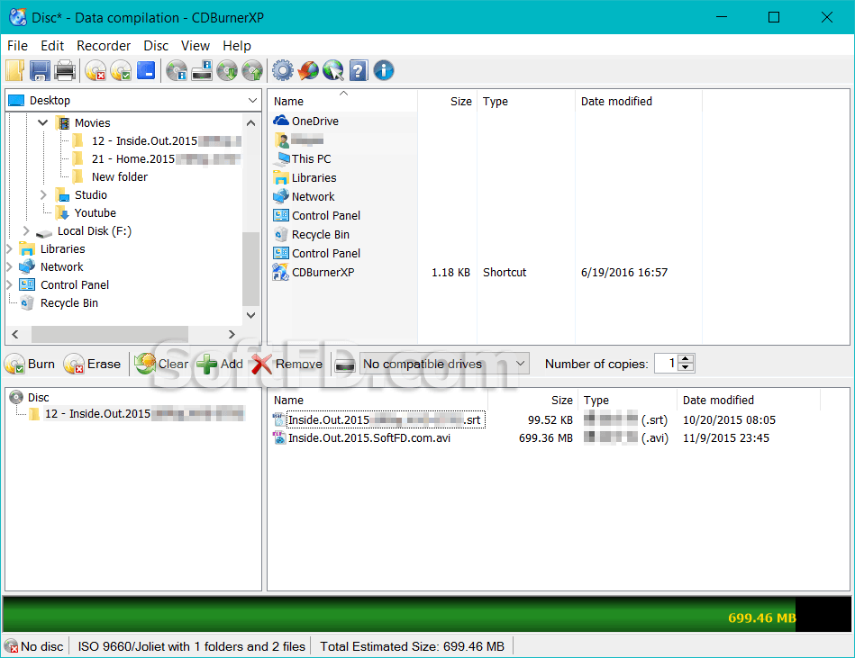This screenshot has width=855, height=658.
Task: Click the Erase button
Action: coord(92,364)
